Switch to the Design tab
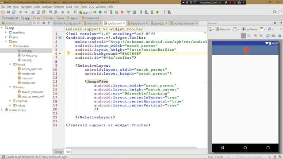This screenshot has height=159, width=283. (x=59, y=152)
